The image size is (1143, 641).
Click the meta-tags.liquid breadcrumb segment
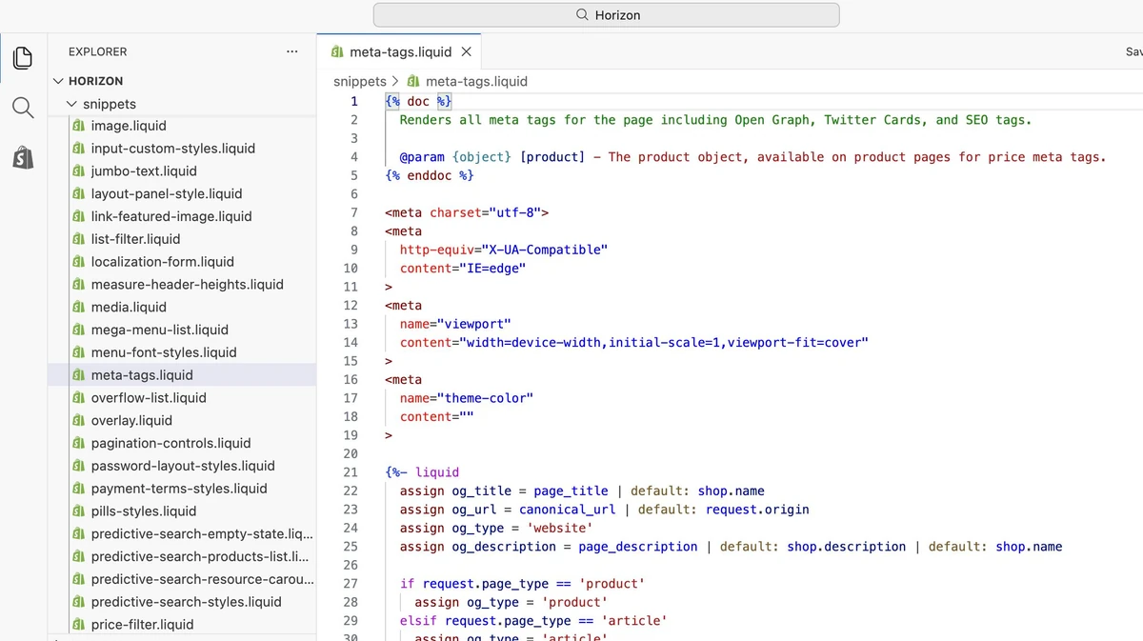476,82
